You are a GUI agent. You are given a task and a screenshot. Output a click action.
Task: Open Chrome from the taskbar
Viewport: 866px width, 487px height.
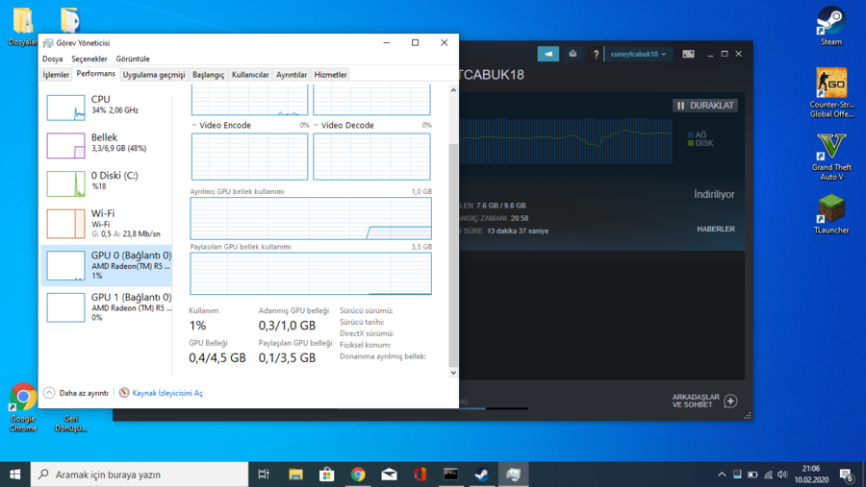click(x=358, y=475)
